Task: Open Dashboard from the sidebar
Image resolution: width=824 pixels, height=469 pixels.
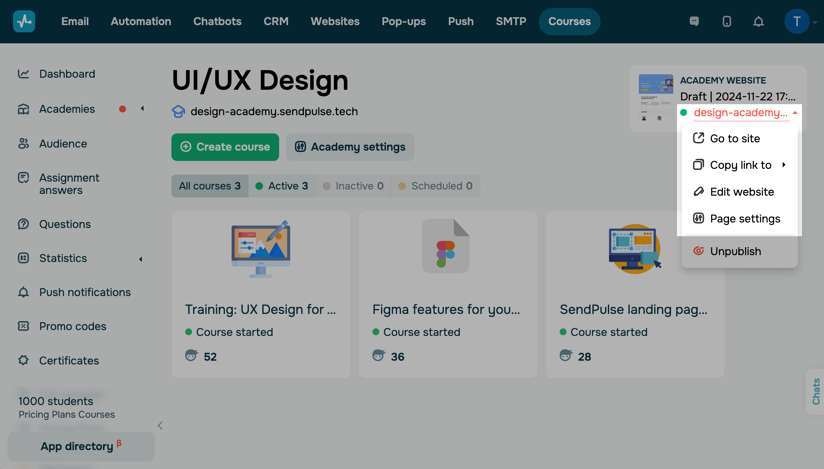Action: [67, 74]
